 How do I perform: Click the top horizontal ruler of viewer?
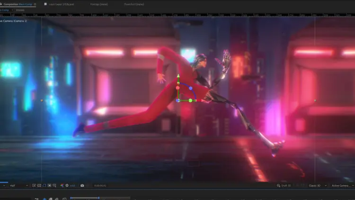pyautogui.click(x=177, y=15)
